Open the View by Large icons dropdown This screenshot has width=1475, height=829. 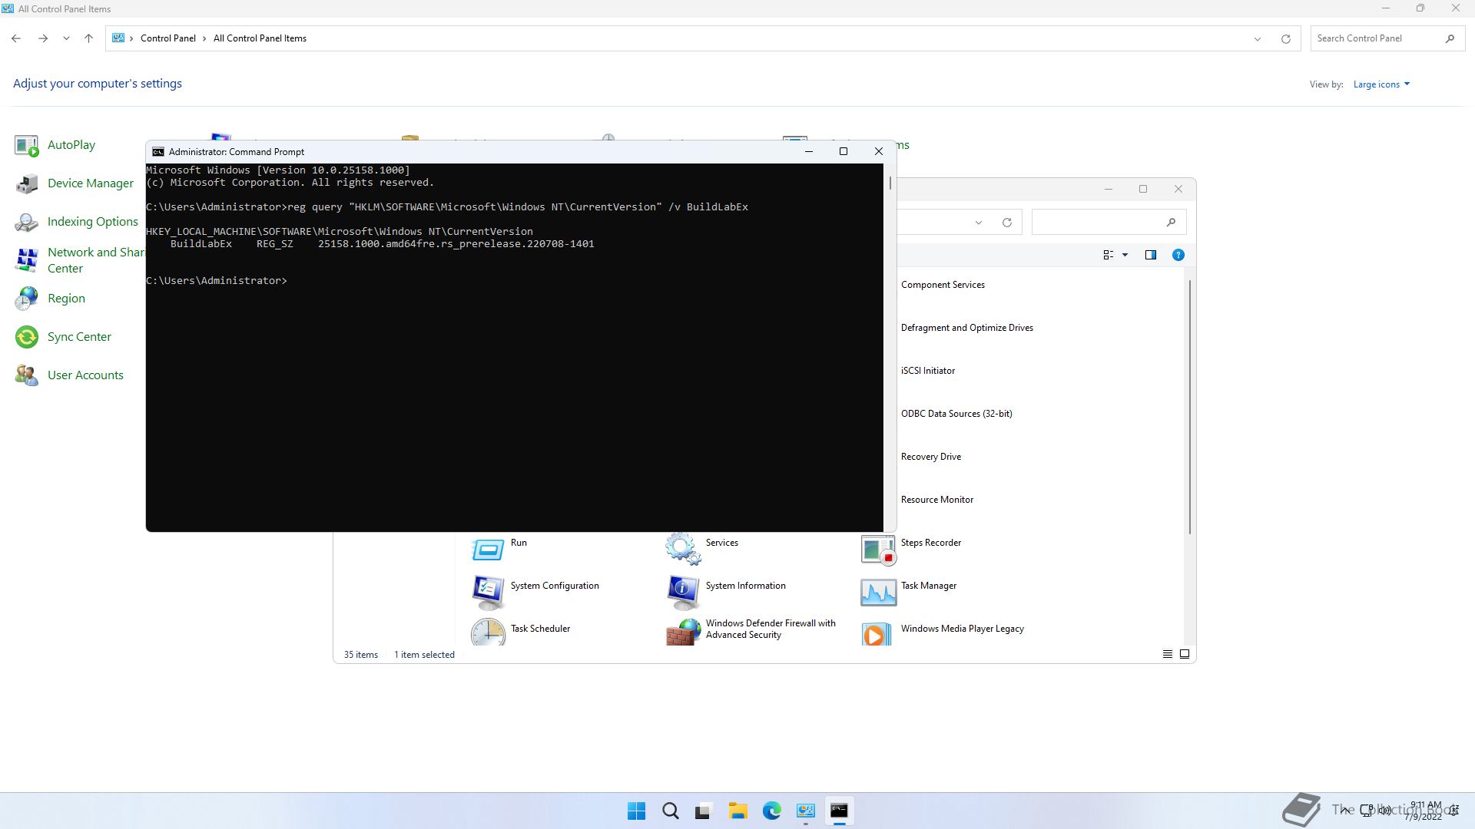point(1381,84)
